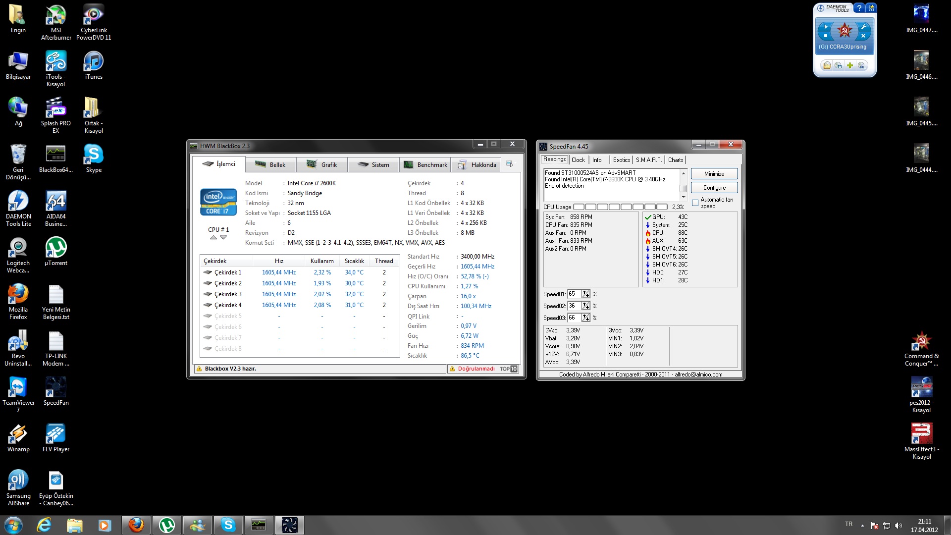Click the CPU #1 down arrow selector

tap(223, 238)
